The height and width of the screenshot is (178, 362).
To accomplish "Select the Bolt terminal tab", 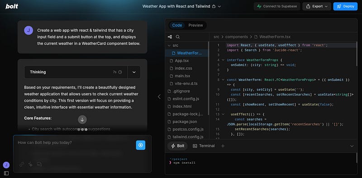I will point(177,146).
